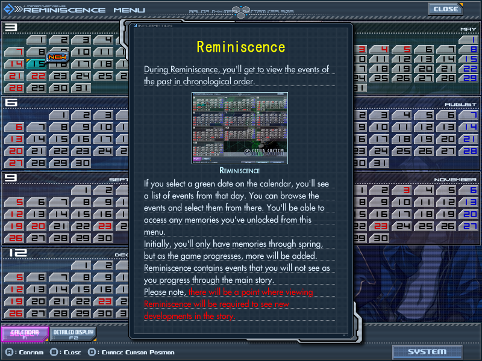Select May 8 on the calendar
Image resolution: width=482 pixels, height=361 pixels.
click(469, 49)
